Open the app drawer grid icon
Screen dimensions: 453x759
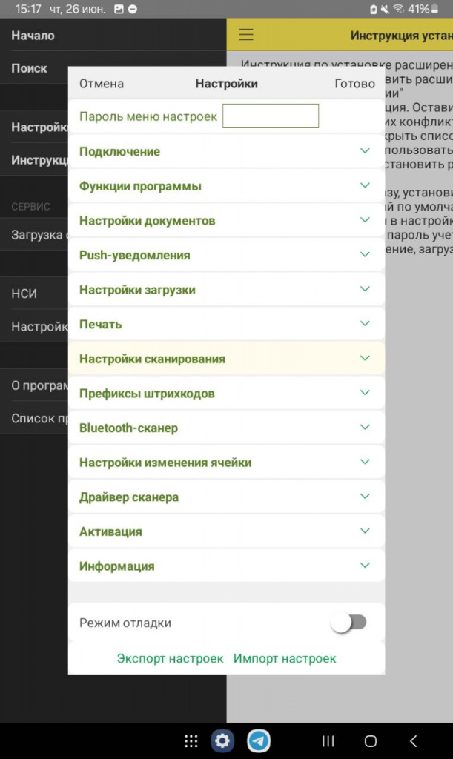[191, 740]
